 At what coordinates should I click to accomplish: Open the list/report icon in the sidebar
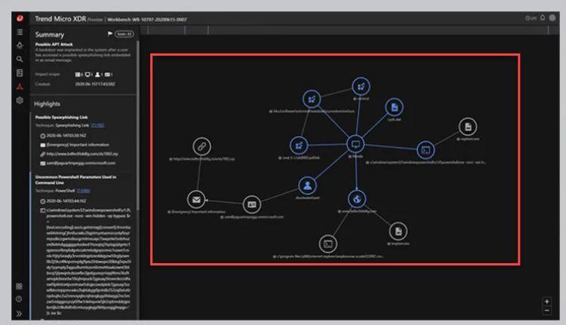coord(20,73)
